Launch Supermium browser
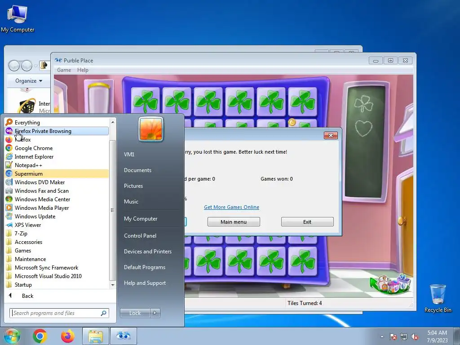 (57, 174)
